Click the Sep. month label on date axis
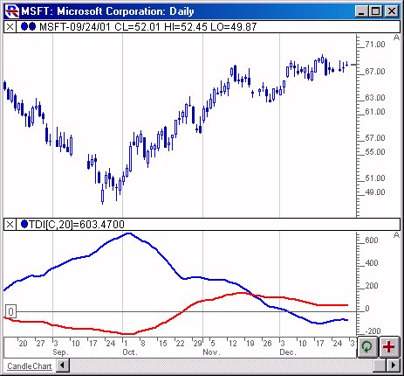The height and width of the screenshot is (376, 404). pyautogui.click(x=60, y=352)
